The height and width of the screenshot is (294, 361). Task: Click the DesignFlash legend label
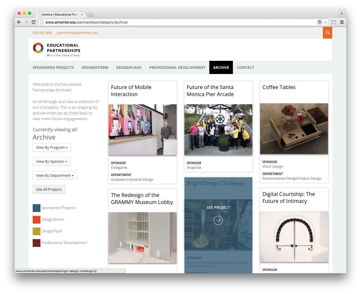(x=52, y=231)
